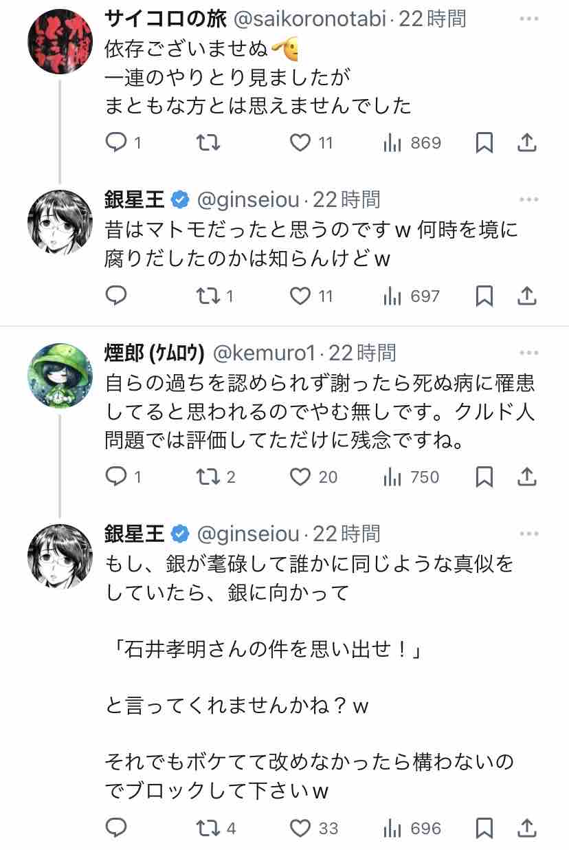Screen dimensions: 569x850
Task: Open @saikoronotabi handle link
Action: (311, 19)
